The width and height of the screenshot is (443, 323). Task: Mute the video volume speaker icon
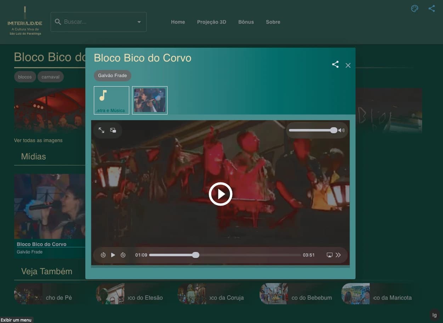click(341, 130)
